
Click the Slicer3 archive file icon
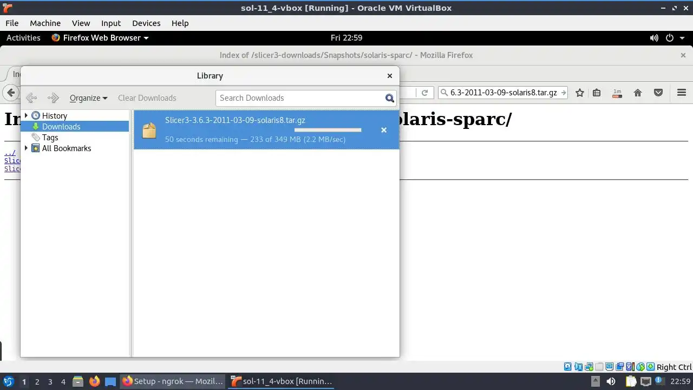[x=149, y=130]
